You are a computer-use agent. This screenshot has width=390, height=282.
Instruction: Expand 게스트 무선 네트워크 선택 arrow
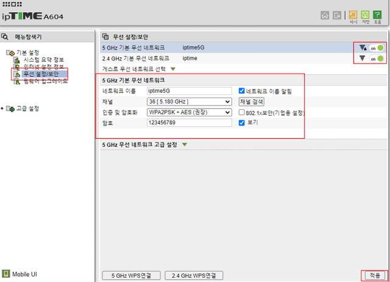click(x=173, y=69)
